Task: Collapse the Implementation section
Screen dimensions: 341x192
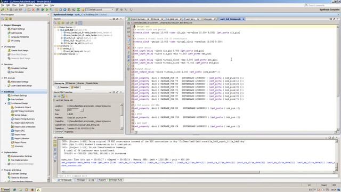Action: click(x=2, y=153)
